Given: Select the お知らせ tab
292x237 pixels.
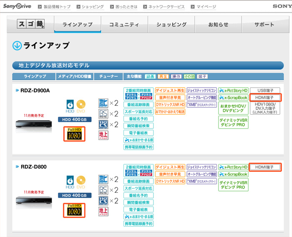Looking at the screenshot, I should pyautogui.click(x=218, y=25).
